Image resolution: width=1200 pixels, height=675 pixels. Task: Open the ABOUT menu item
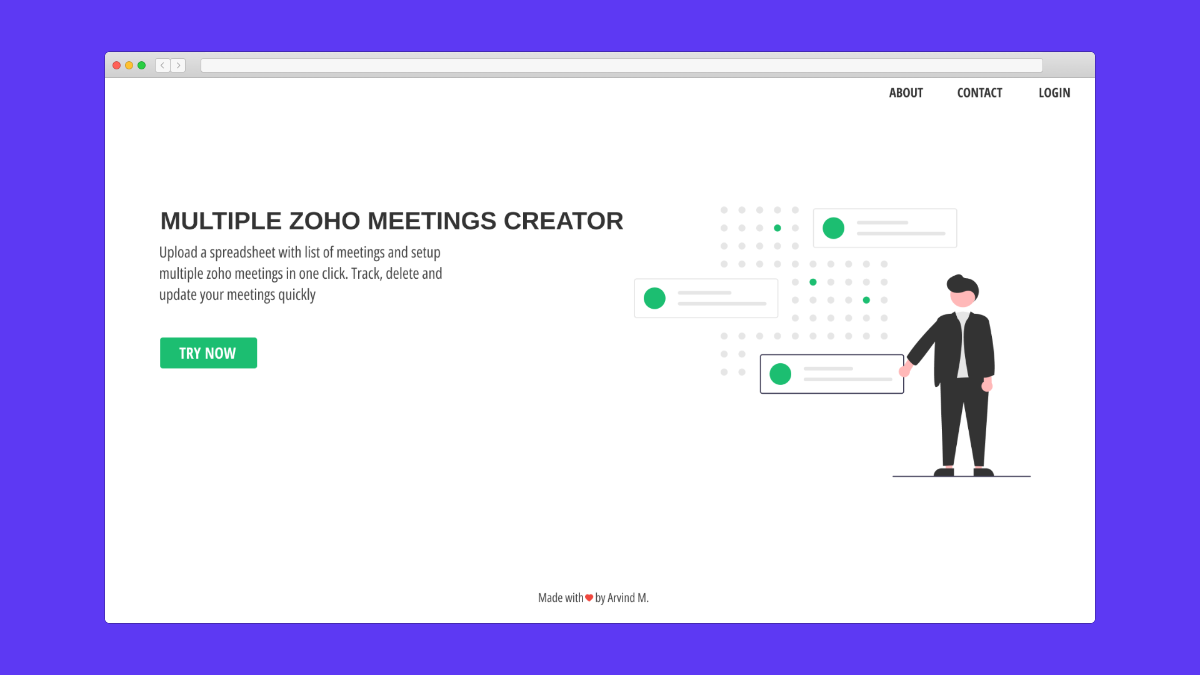[x=906, y=92]
